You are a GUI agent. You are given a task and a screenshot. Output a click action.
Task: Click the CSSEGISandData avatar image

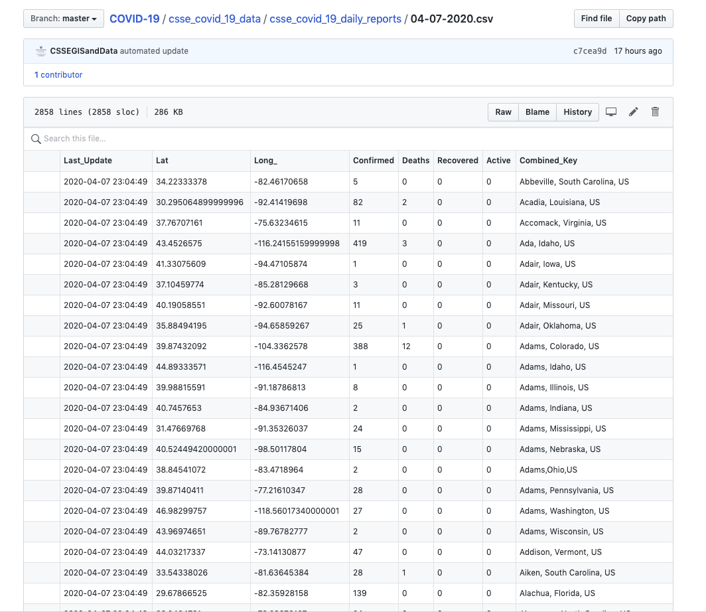41,51
